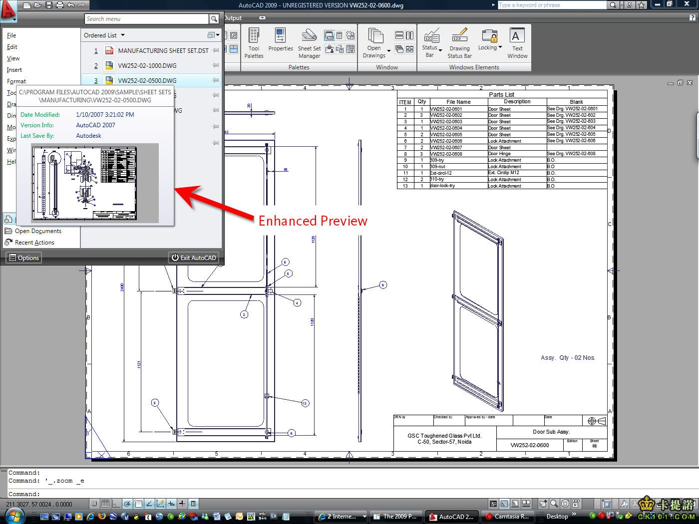This screenshot has height=524, width=699.
Task: Click the Redo arrow in quick access
Action: tap(81, 5)
